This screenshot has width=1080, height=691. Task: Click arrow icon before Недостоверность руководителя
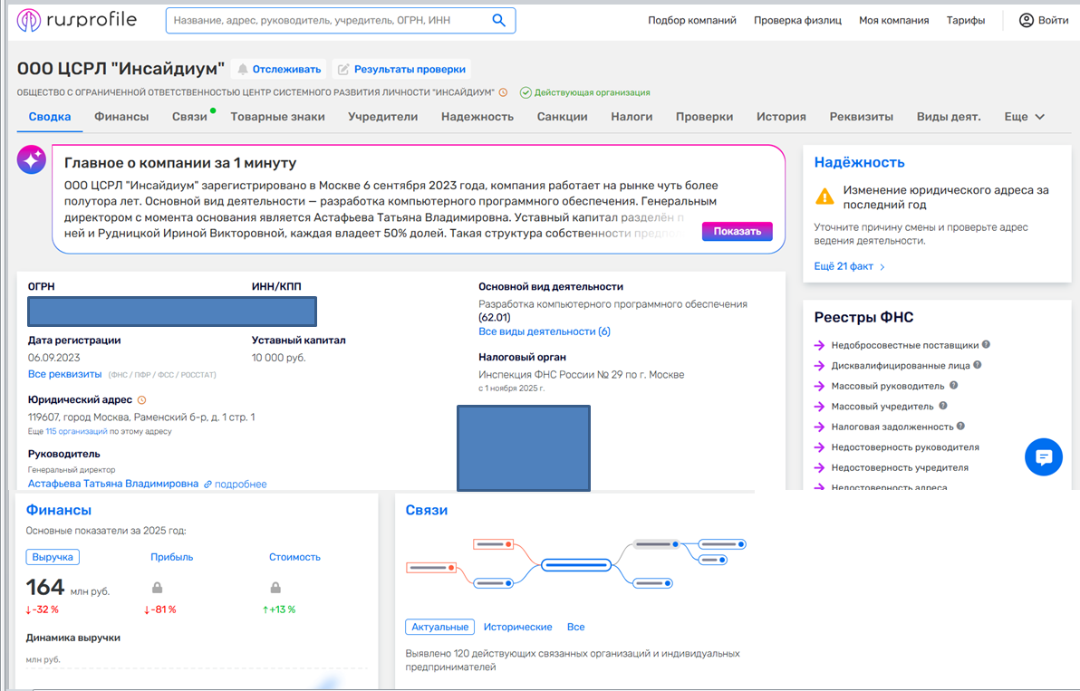pos(819,447)
